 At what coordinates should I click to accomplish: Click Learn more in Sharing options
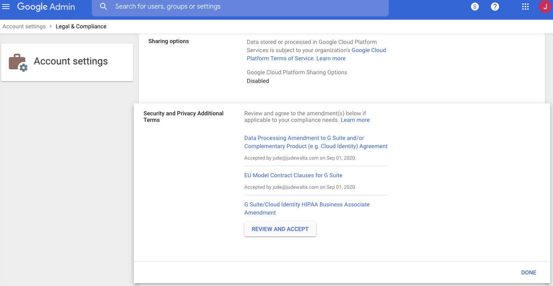[331, 58]
